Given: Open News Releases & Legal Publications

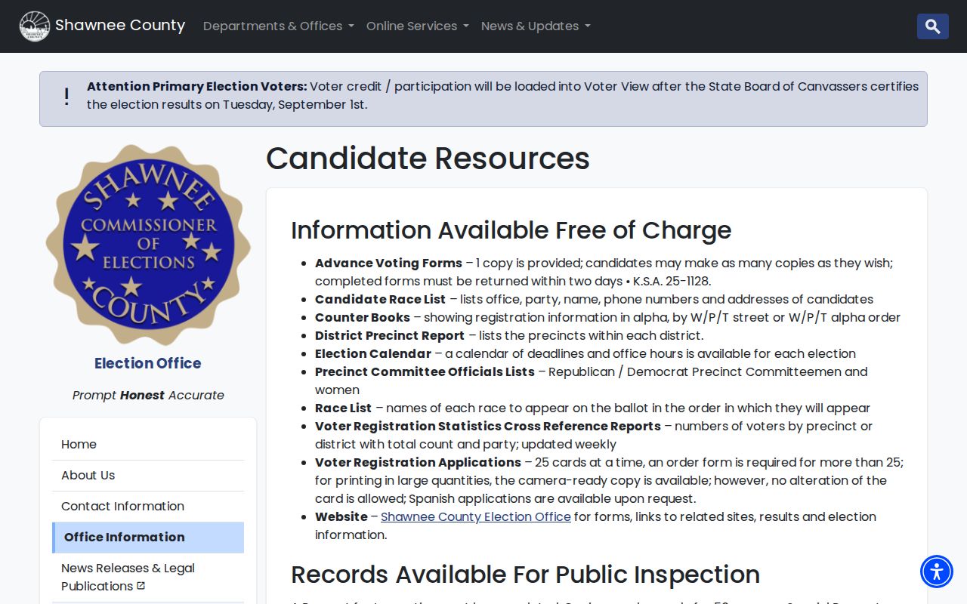Looking at the screenshot, I should [x=148, y=578].
